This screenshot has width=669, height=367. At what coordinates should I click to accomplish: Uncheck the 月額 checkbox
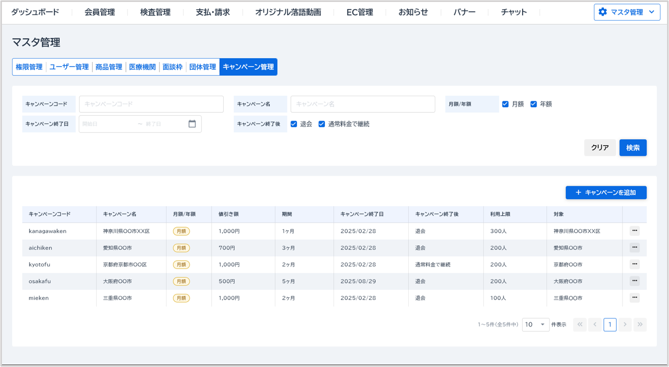506,104
